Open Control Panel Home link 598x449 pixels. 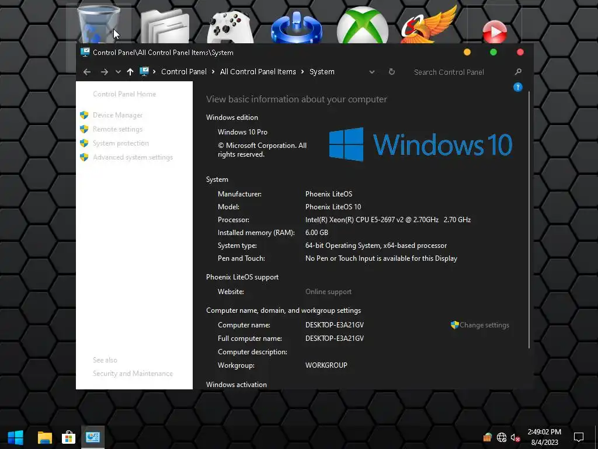click(x=124, y=94)
